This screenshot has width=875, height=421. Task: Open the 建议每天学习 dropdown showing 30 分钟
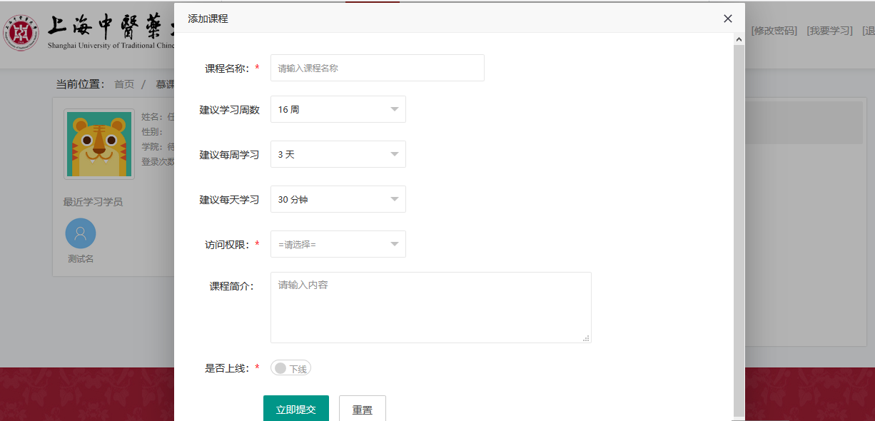click(338, 200)
